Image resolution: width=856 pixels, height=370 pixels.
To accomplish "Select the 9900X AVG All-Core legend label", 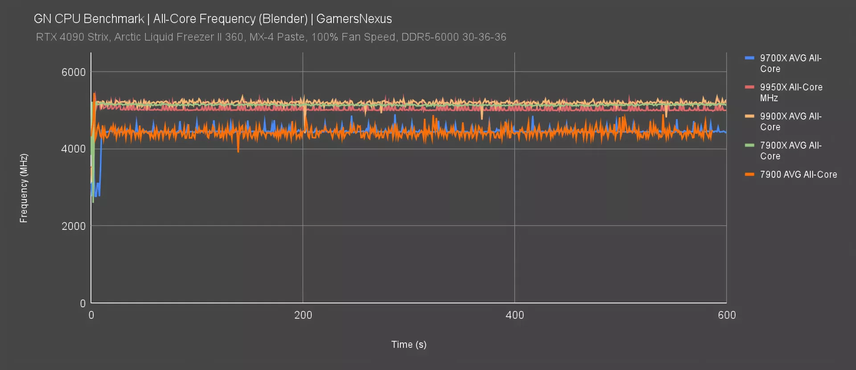I will 790,121.
